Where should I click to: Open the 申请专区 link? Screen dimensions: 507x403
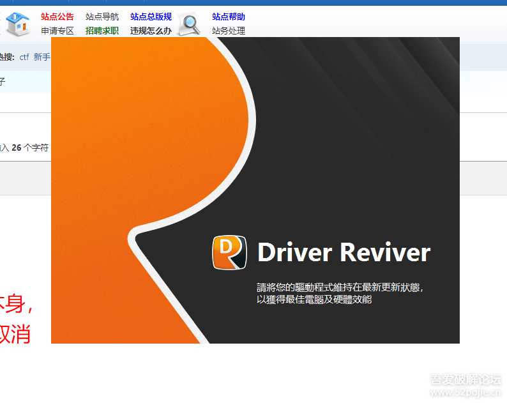pos(57,31)
